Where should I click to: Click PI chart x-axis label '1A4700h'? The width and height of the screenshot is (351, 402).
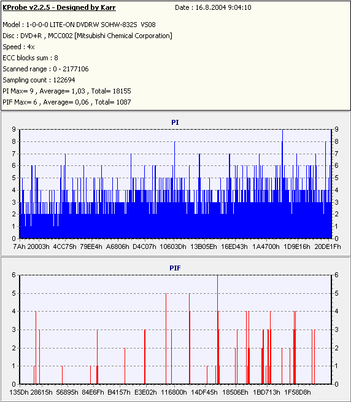[266, 246]
